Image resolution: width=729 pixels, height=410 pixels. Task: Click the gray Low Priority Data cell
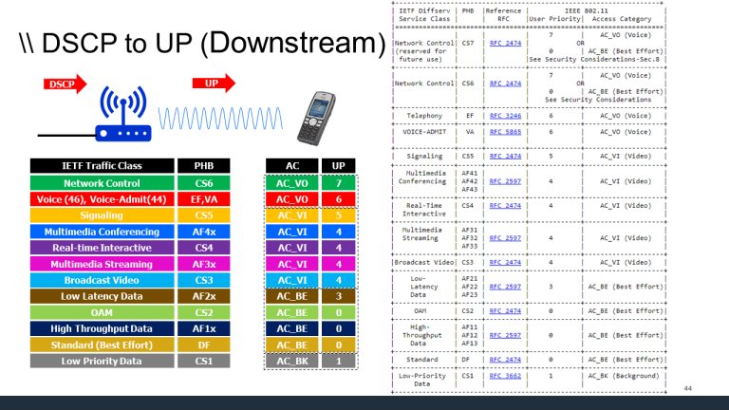pos(103,361)
